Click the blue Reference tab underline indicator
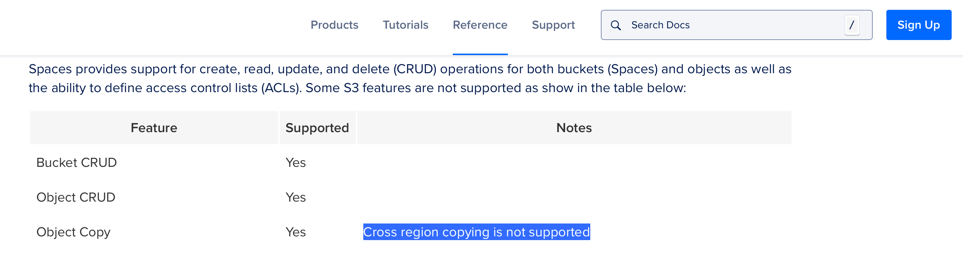Viewport: 963px width, 262px height. tap(480, 55)
